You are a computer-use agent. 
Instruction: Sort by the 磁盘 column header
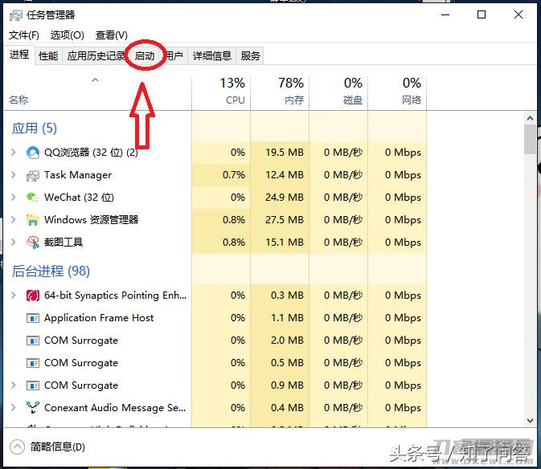tap(338, 92)
